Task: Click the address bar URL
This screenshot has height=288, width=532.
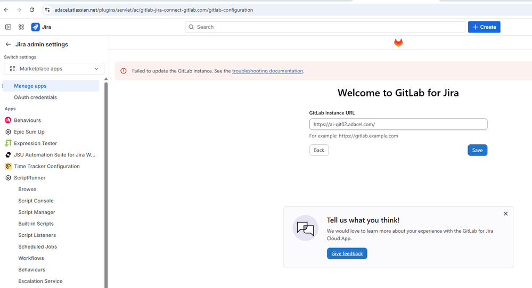Action: click(154, 10)
